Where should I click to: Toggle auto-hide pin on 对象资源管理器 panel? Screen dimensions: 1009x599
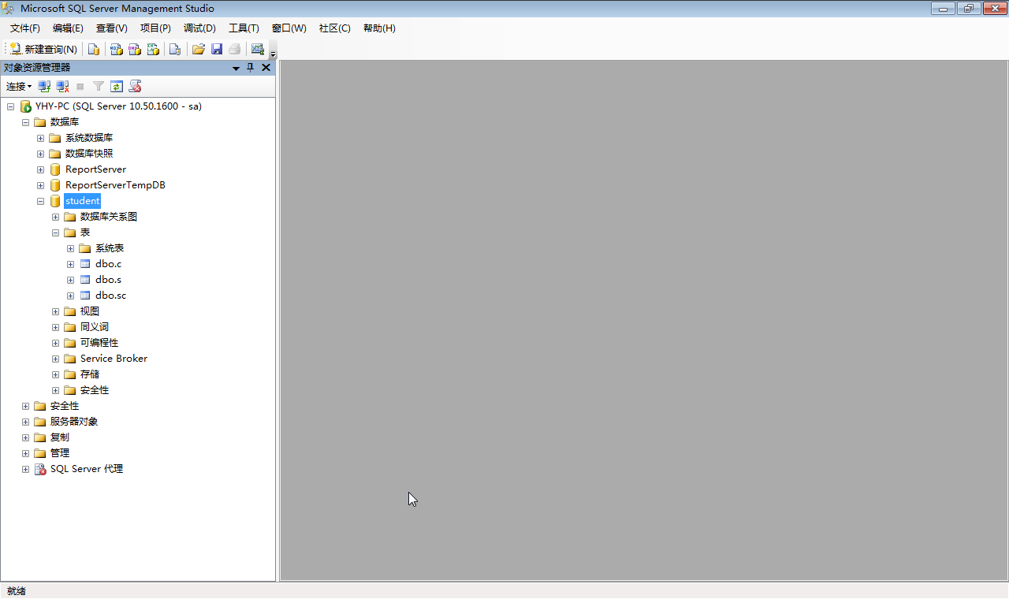pyautogui.click(x=251, y=67)
